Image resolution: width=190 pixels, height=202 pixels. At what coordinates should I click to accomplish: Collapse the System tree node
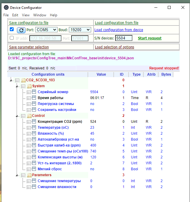[17, 86]
